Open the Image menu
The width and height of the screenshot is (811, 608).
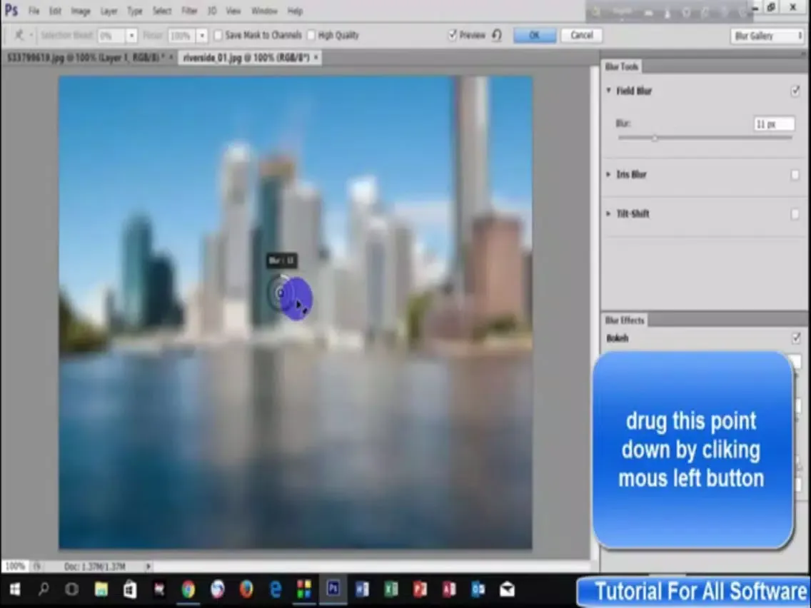(x=80, y=11)
